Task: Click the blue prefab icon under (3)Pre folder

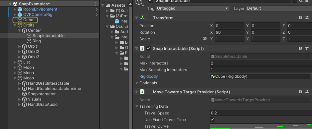Action: pyautogui.click(x=117, y=21)
